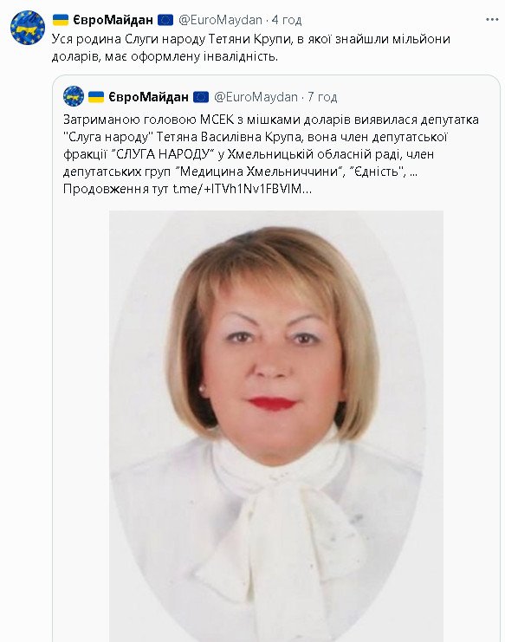This screenshot has width=505, height=642.
Task: Click the @EuroMaydan handle in the quoted tweet
Action: [x=256, y=97]
